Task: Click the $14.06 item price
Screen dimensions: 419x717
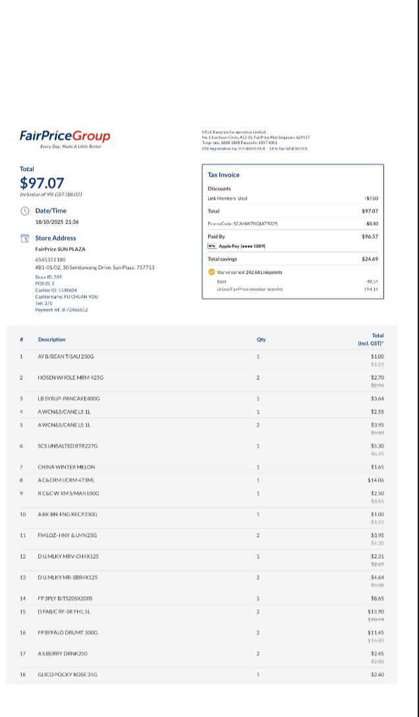Action: [x=376, y=480]
